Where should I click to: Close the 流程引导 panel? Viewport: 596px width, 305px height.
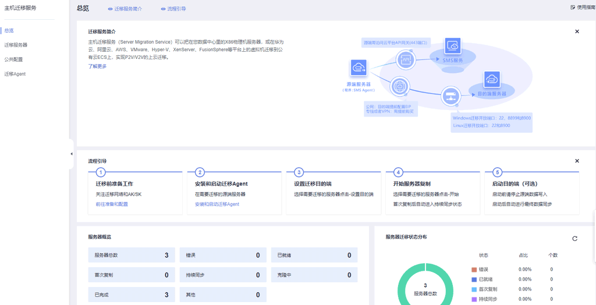point(577,161)
